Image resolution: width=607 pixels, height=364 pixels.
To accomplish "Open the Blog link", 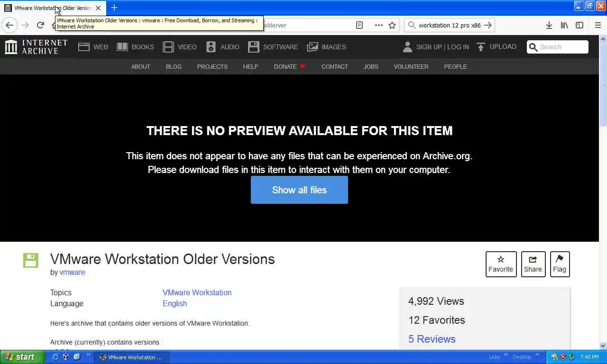I will coord(174,66).
